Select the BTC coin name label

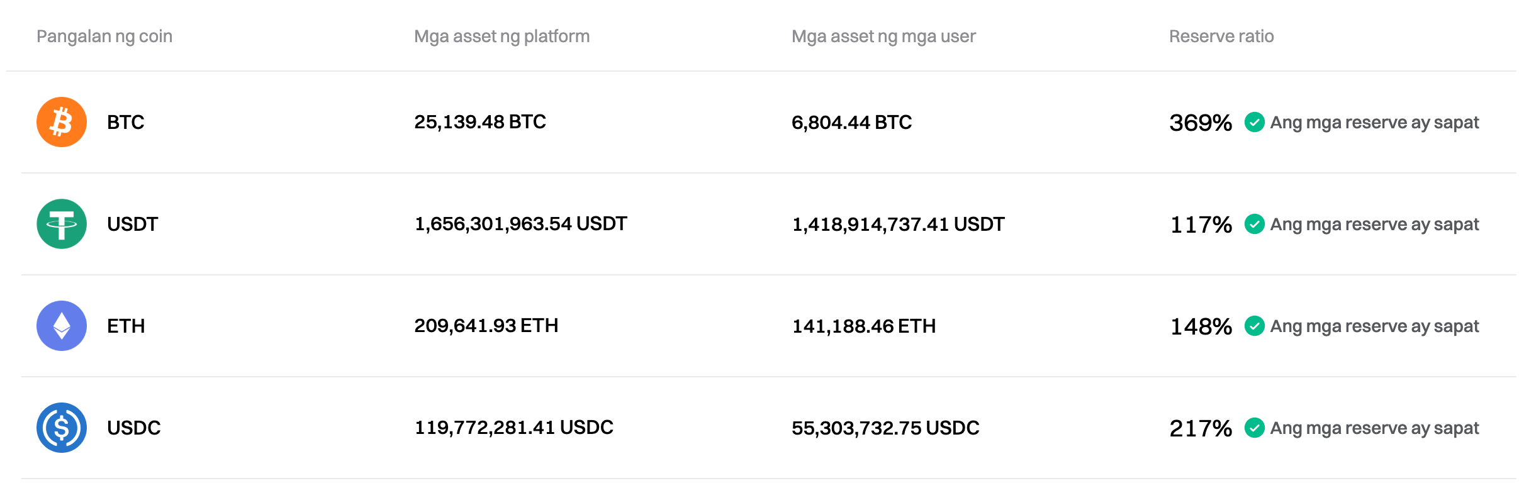[125, 122]
